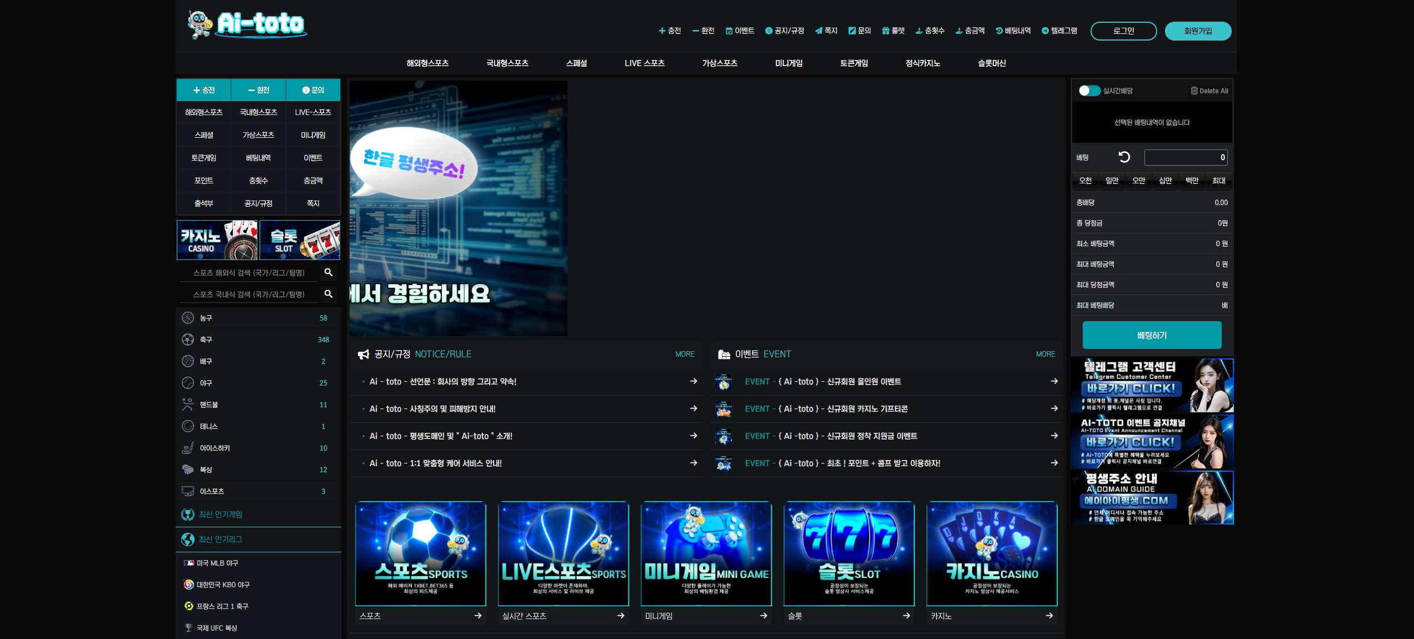Screen dimensions: 1414x639
Task: Click MORE in 이벤트 EVENT section
Action: [1045, 354]
